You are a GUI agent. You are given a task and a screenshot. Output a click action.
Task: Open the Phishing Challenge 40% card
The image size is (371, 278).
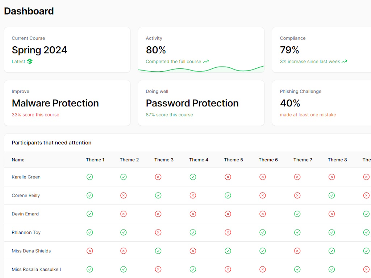click(321, 103)
